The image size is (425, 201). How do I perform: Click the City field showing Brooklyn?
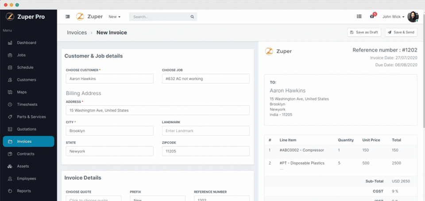[109, 131]
